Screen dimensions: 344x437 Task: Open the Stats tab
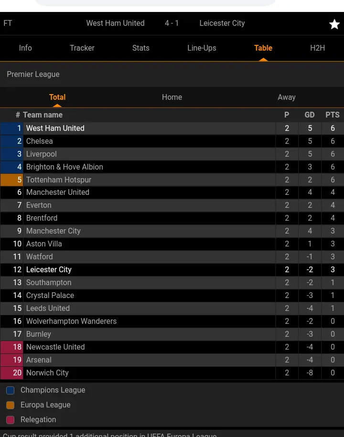[x=141, y=48]
